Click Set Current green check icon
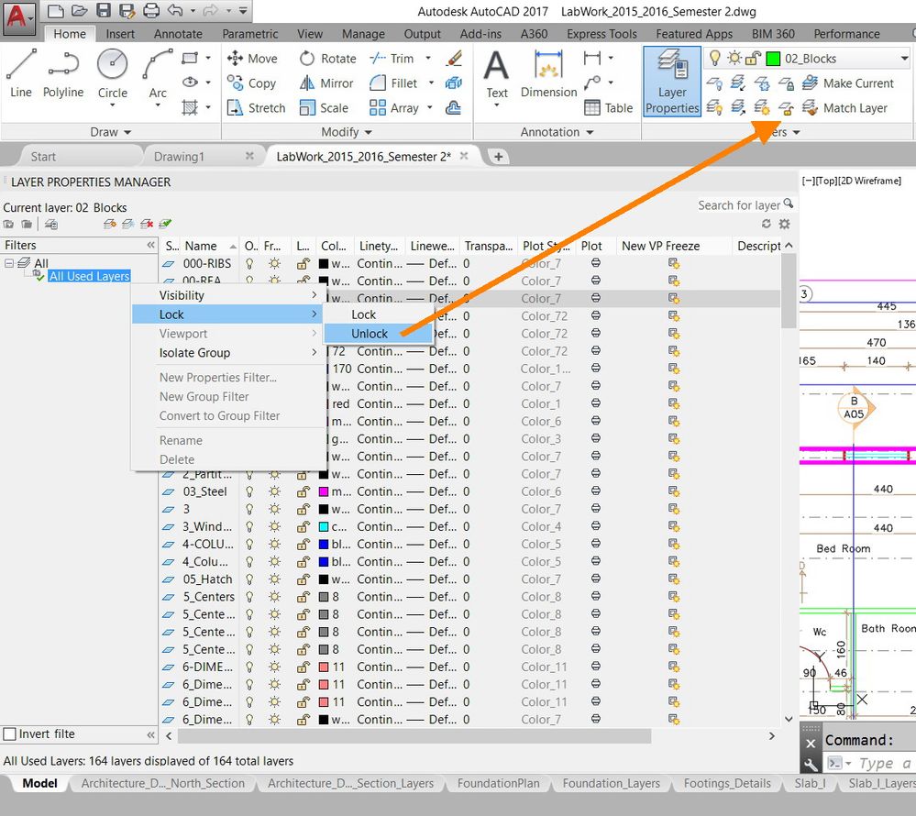The image size is (916, 816). tap(165, 224)
